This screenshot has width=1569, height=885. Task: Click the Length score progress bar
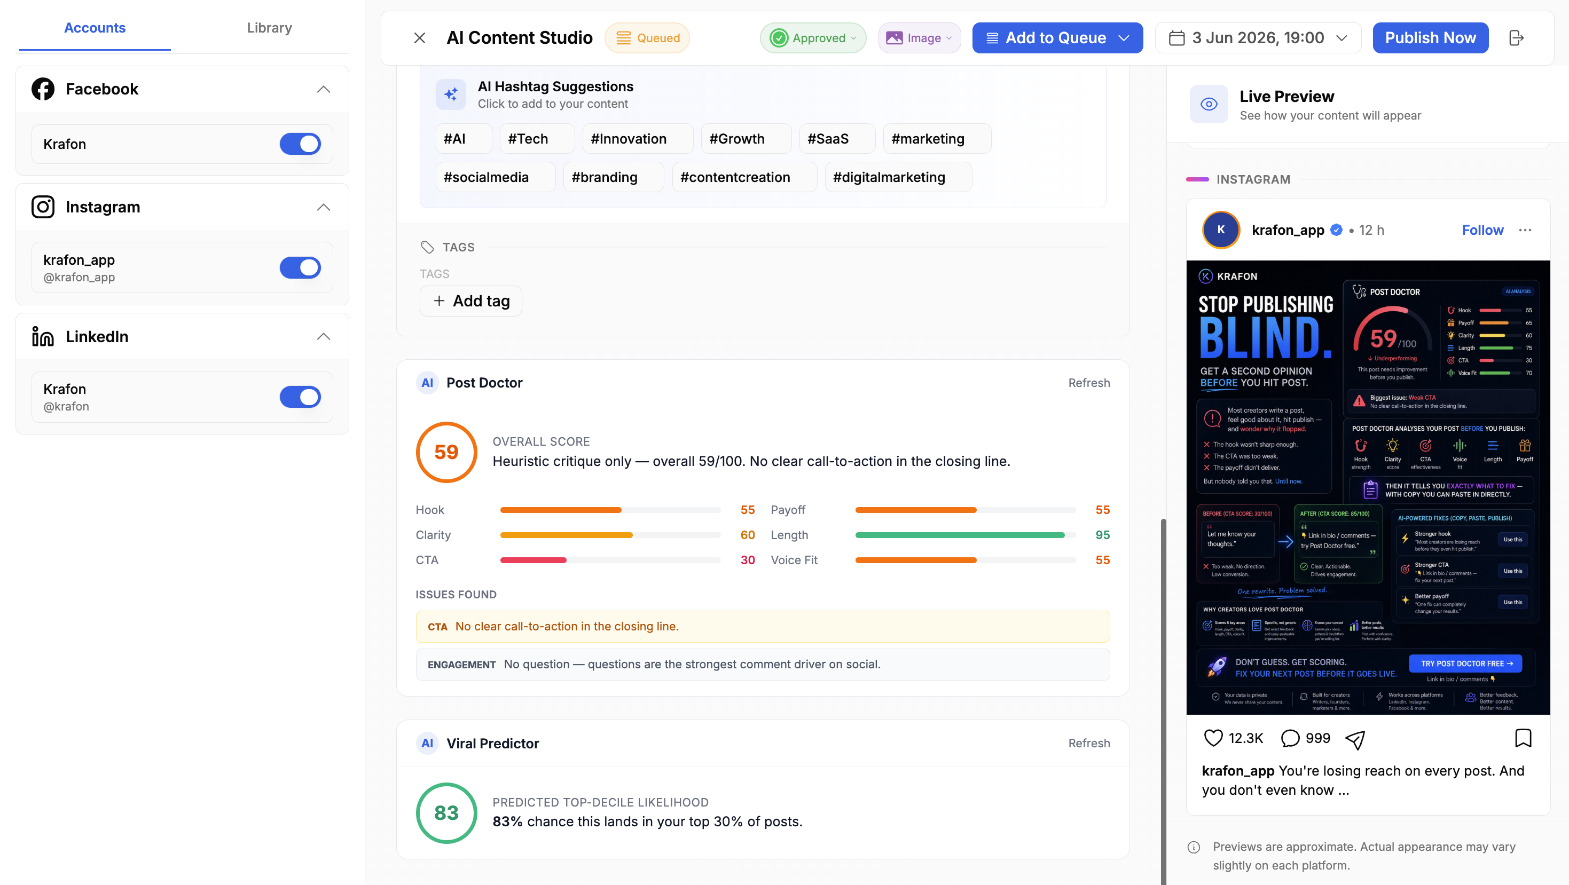[966, 535]
